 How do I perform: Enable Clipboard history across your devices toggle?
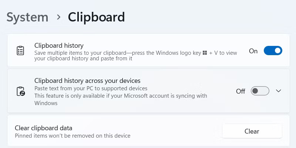point(260,91)
